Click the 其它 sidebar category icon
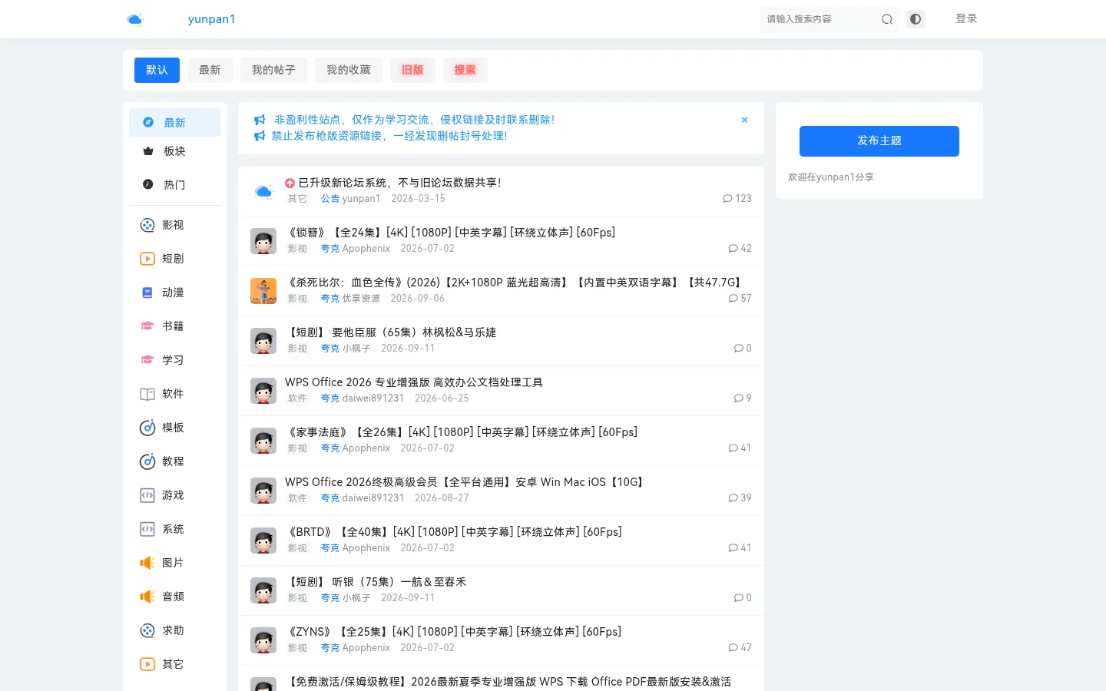Image resolution: width=1106 pixels, height=691 pixels. point(147,664)
